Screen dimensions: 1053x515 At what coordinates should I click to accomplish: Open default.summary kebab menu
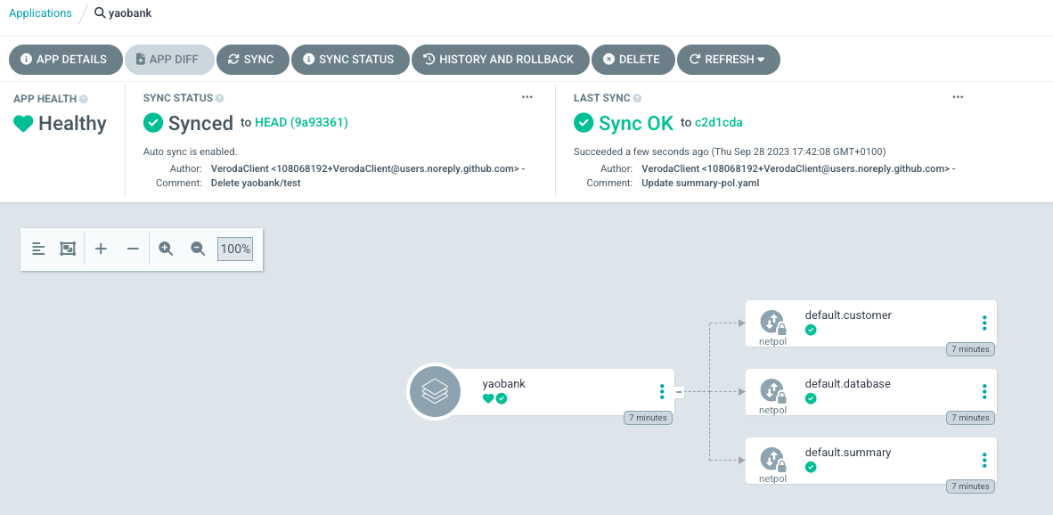(984, 460)
